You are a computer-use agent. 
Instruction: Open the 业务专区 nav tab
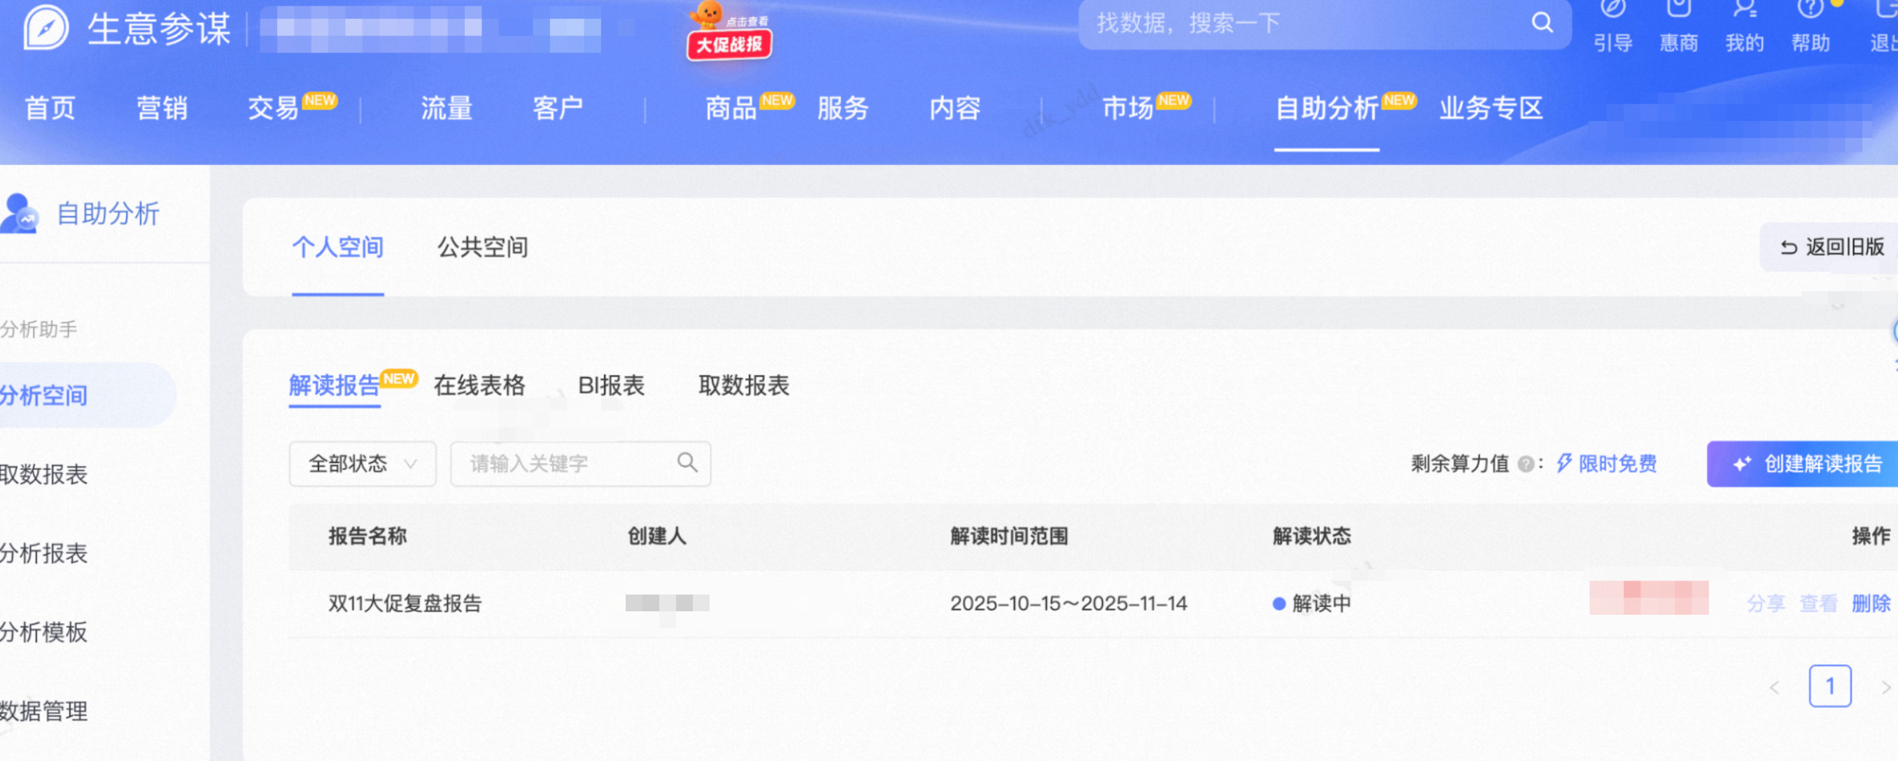click(x=1491, y=108)
